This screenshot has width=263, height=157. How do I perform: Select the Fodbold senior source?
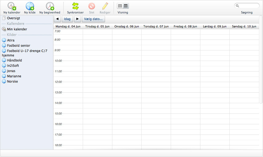click(19, 46)
